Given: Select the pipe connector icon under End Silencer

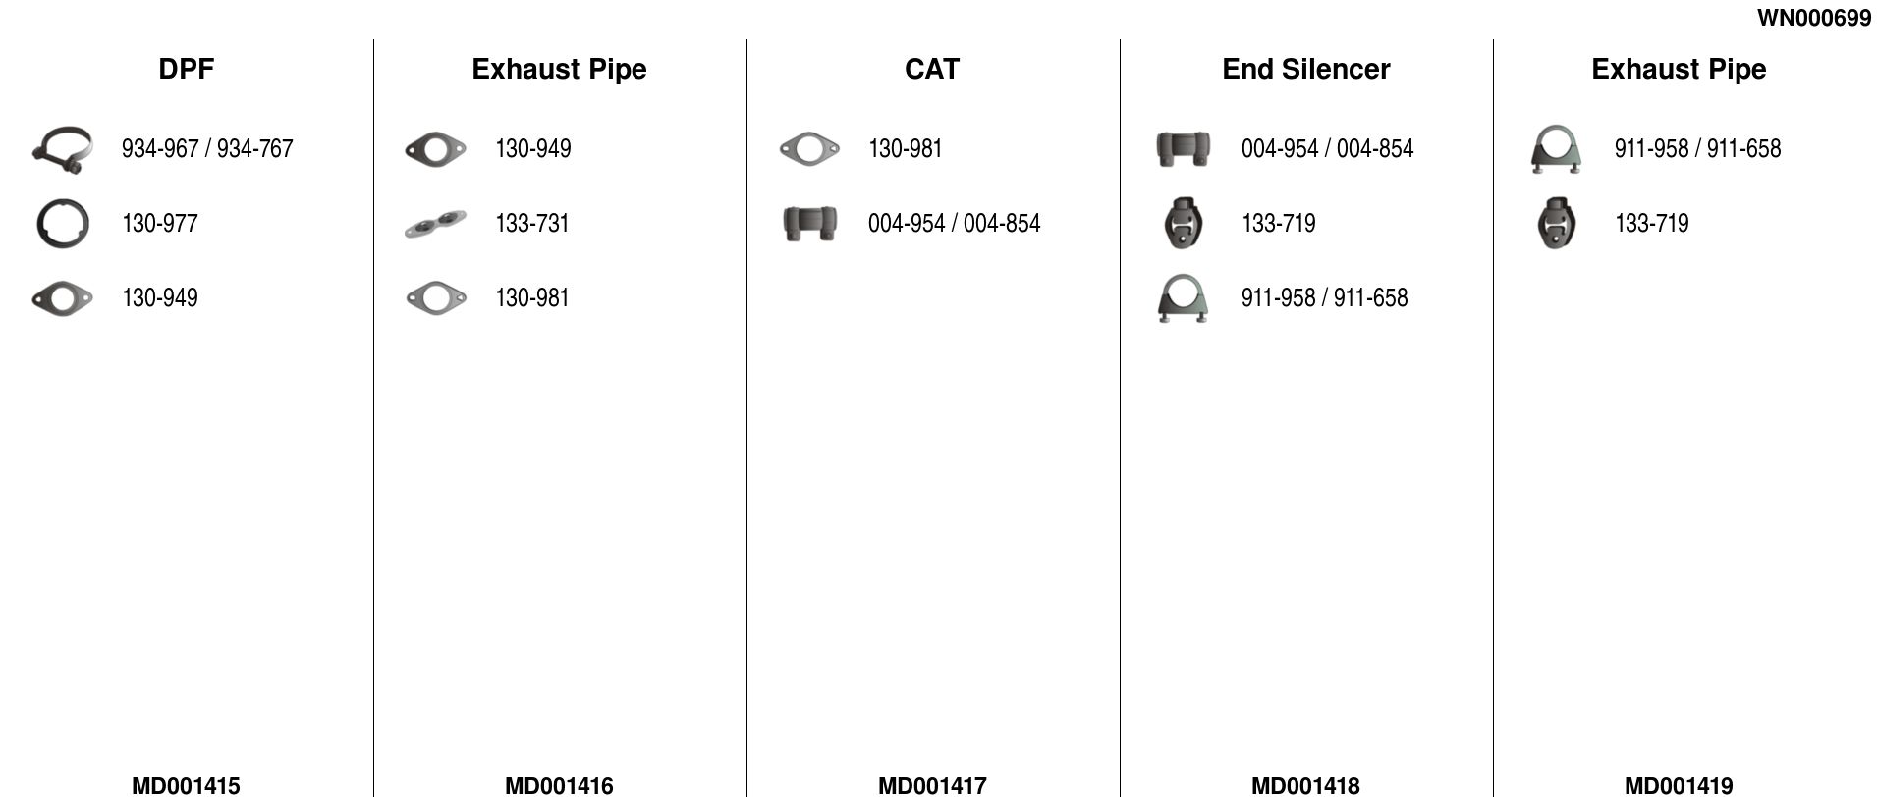Looking at the screenshot, I should pos(1183,149).
